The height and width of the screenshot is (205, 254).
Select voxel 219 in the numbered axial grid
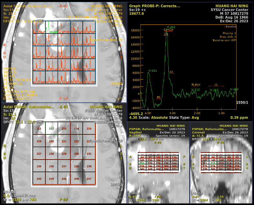click(x=39, y=141)
